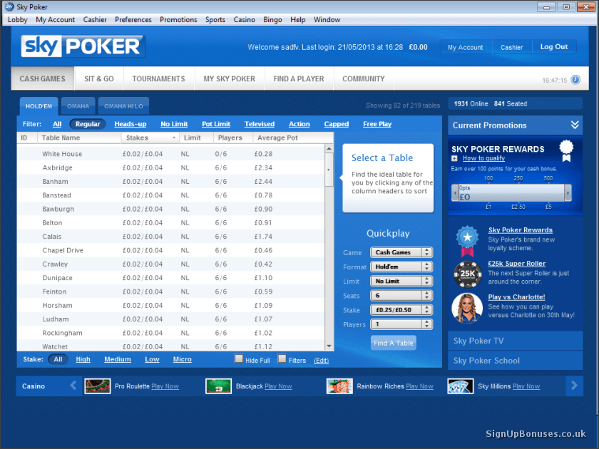The width and height of the screenshot is (599, 449).
Task: Select the All filter
Action: 57,124
